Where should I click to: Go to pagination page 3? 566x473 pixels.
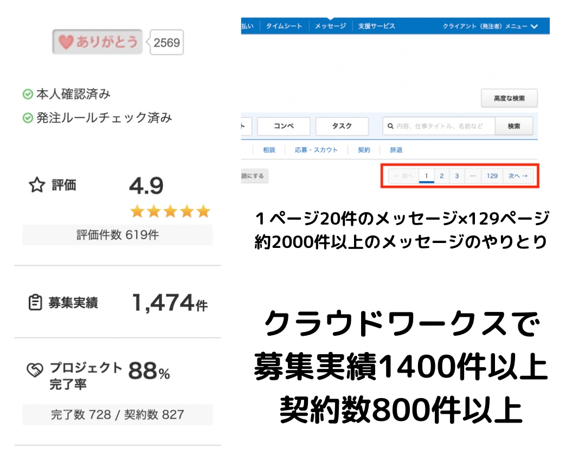coord(457,176)
